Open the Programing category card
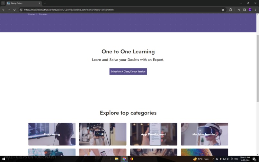259x162 pixels. (x=52, y=134)
